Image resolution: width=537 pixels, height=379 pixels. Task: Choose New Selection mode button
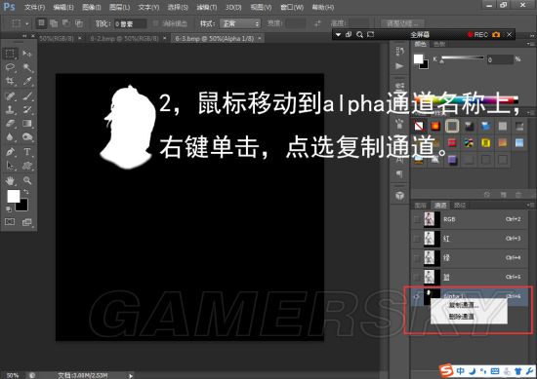[x=41, y=23]
